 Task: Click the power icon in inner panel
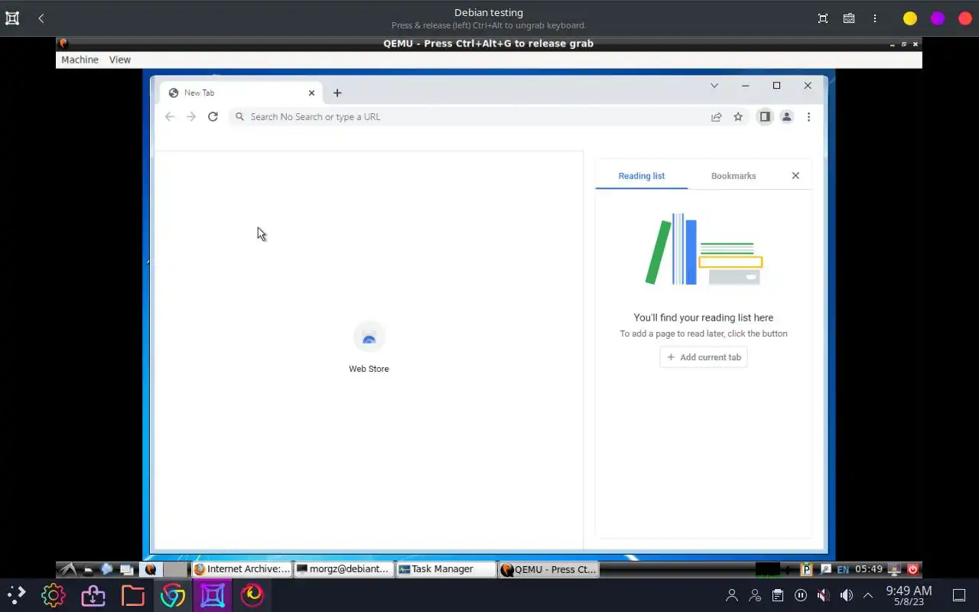[x=912, y=569]
